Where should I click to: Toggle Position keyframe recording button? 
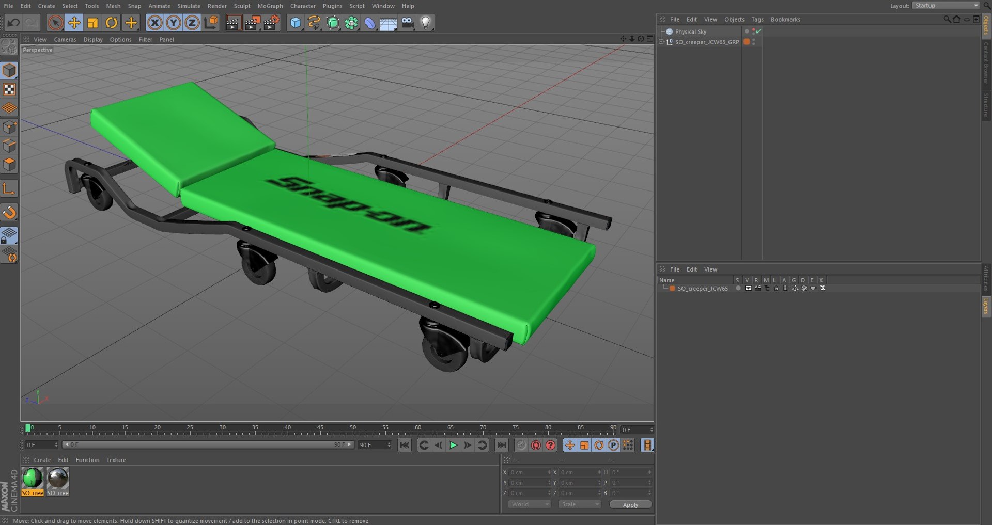(570, 445)
